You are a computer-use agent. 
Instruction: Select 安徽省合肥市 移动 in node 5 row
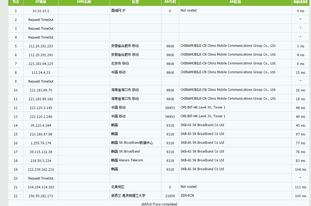tap(125, 46)
